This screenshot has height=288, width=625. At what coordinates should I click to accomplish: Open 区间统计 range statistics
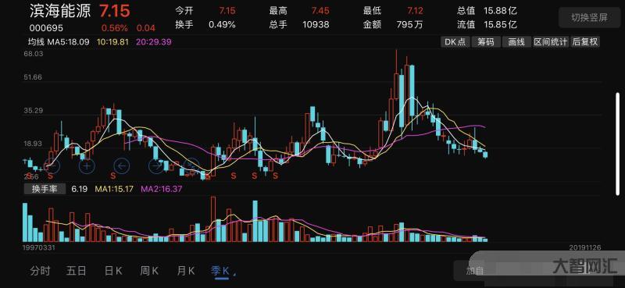[551, 42]
